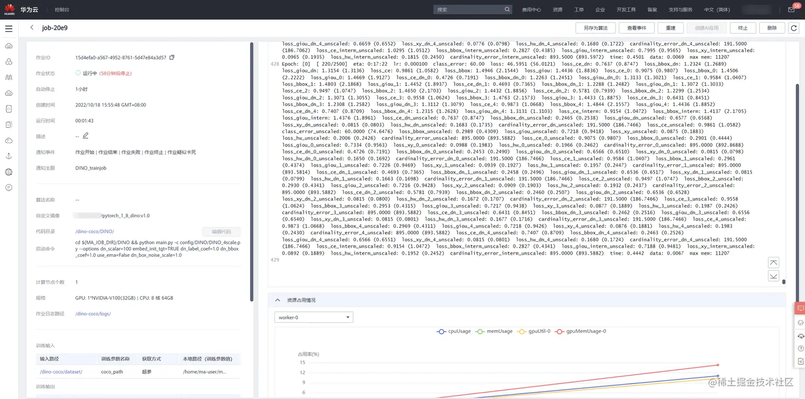Open the sailboat-shaped icon in left sidebar
The height and width of the screenshot is (399, 805).
9,156
